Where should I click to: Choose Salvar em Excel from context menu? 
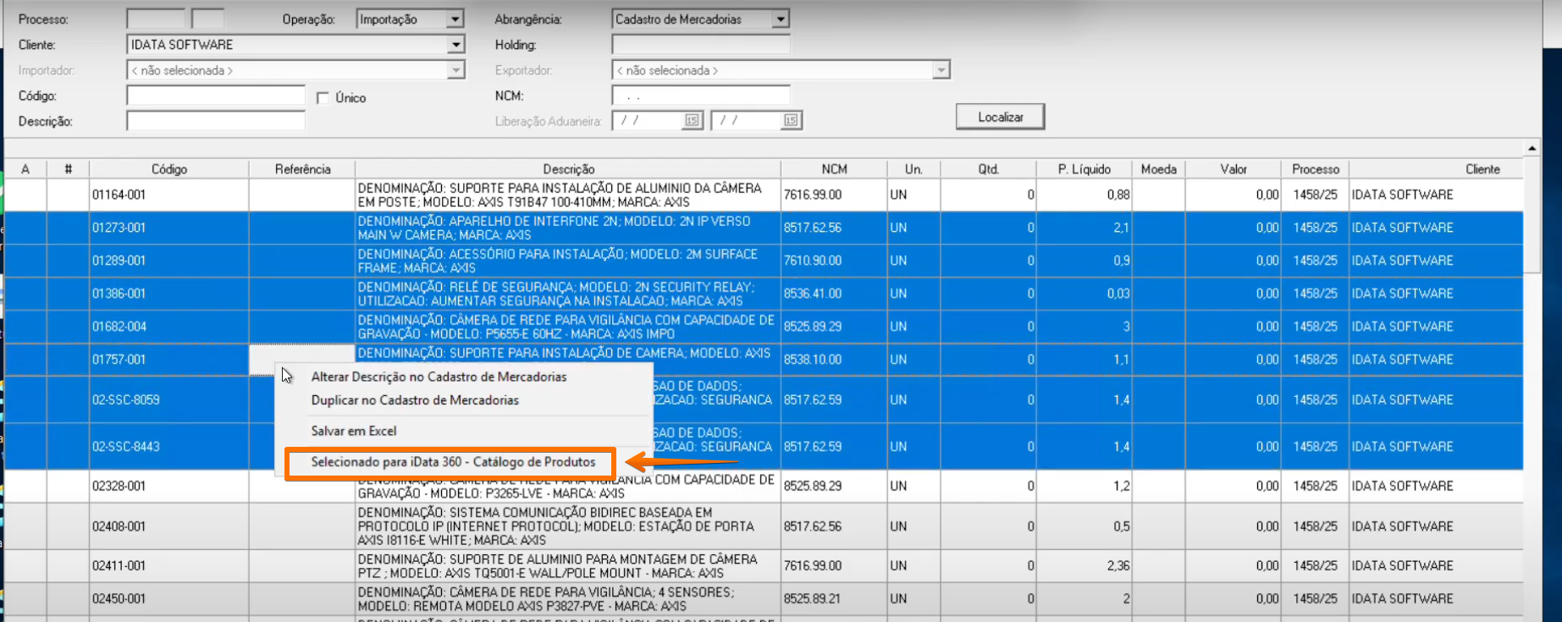click(354, 431)
